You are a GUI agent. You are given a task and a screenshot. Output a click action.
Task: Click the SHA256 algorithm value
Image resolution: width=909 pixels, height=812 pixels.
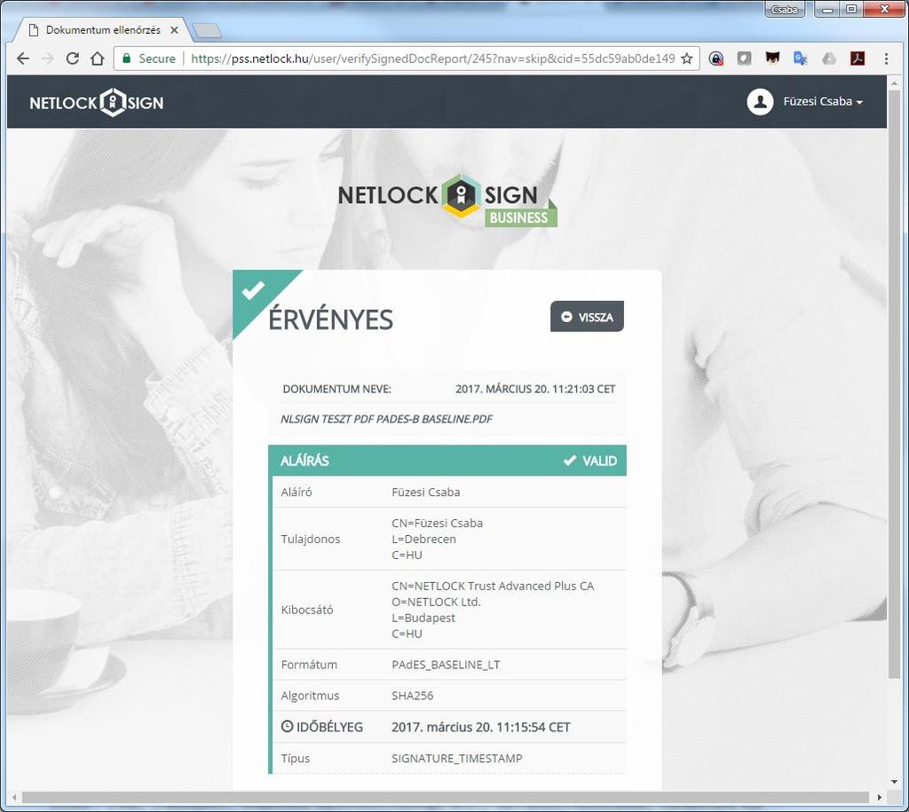point(412,696)
